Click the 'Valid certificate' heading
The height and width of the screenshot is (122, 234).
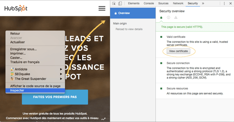tap(176, 37)
